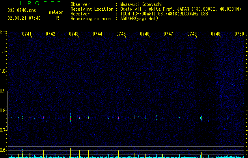Select the observer name Masayuki Kobayashi
Viewport: 248px width, 158px height.
click(142, 4)
